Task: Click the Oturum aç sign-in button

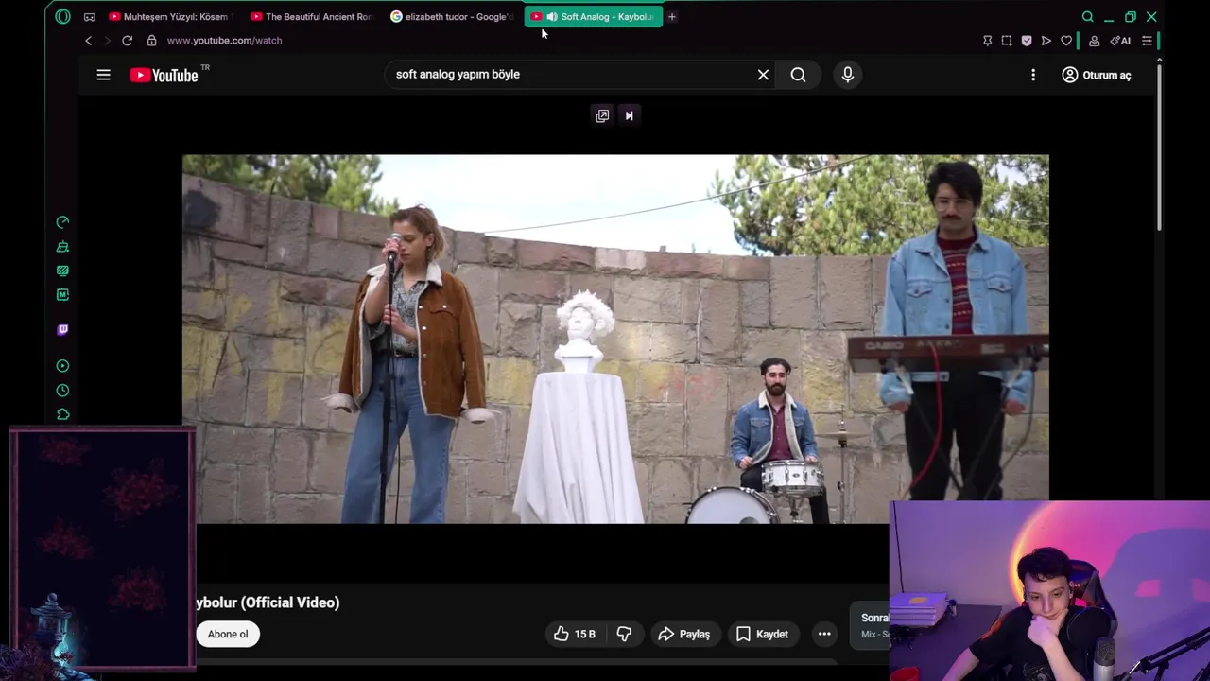Action: click(x=1097, y=75)
